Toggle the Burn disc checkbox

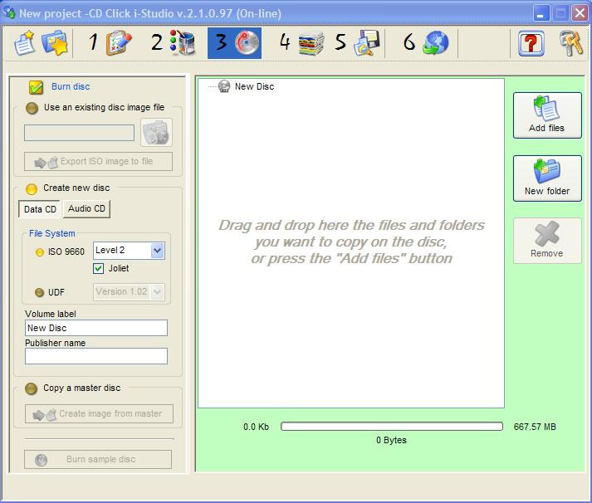click(x=36, y=87)
